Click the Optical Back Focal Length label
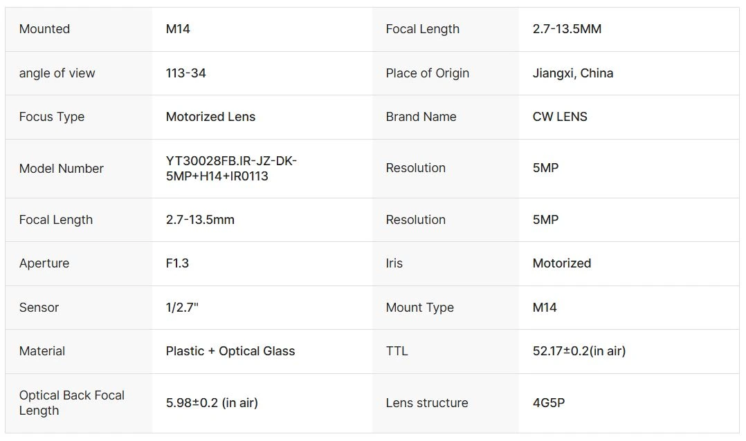The width and height of the screenshot is (746, 441). click(72, 403)
